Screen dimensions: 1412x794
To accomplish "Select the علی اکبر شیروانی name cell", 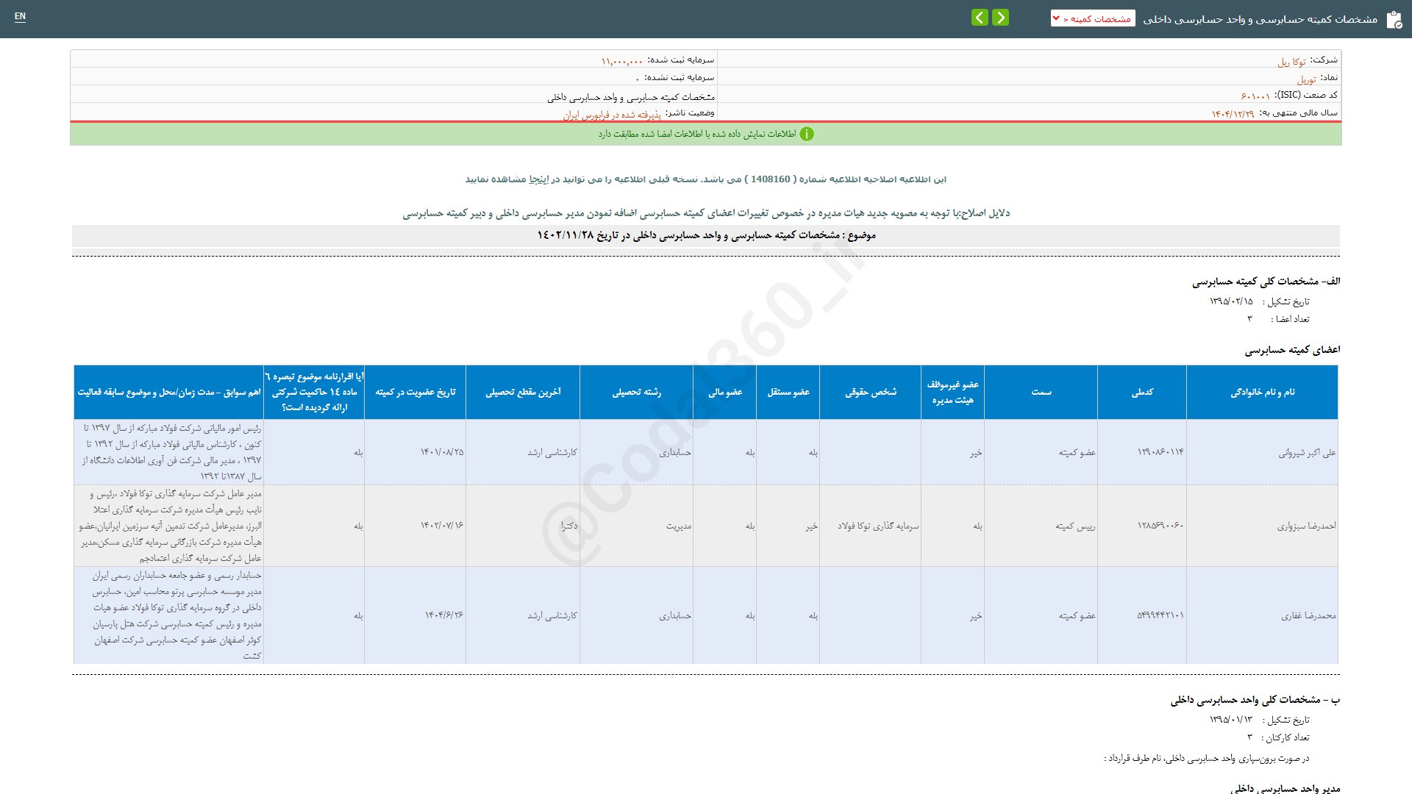I will pos(1307,453).
